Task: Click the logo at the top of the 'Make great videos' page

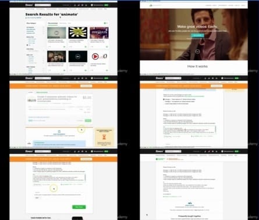Action: tap(155, 5)
